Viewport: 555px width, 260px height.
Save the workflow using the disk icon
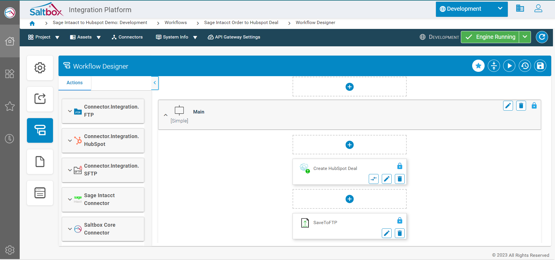pos(540,66)
